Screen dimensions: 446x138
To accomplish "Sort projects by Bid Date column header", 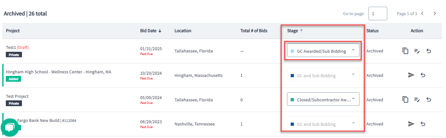I will coord(150,31).
